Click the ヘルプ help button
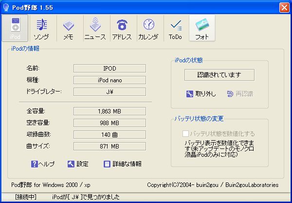Image resolution: width=292 pixels, height=203 pixels. point(43,164)
